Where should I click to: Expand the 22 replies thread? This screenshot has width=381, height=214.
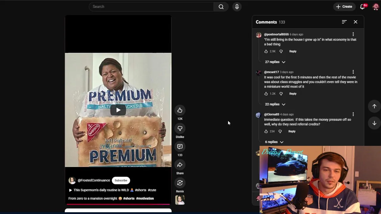click(x=275, y=104)
